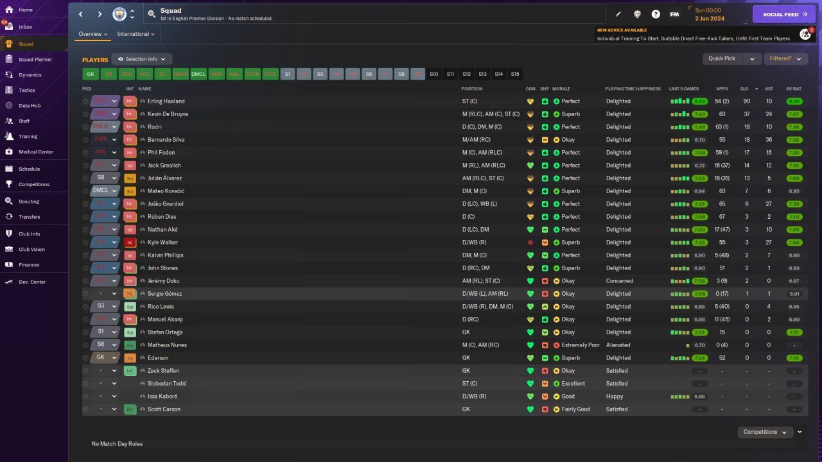
Task: Open the Staff sidebar icon
Action: click(9, 121)
